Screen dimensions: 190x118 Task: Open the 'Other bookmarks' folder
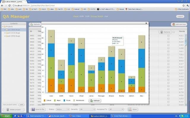[182, 9]
